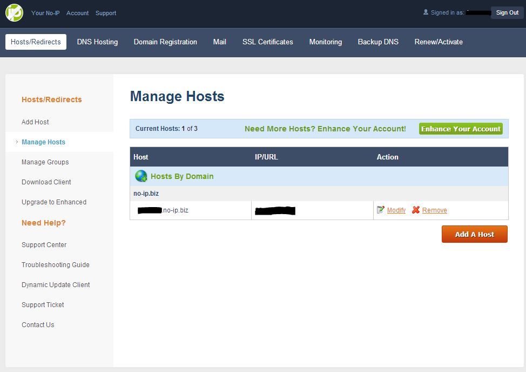Screen dimensions: 526x372
Task: Click the Host column header
Action: click(x=141, y=157)
